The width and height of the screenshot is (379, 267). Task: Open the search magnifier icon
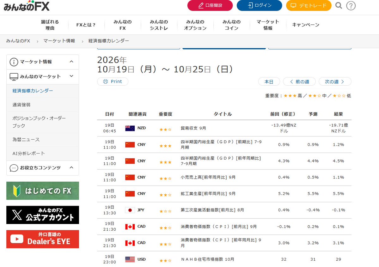[x=339, y=5]
